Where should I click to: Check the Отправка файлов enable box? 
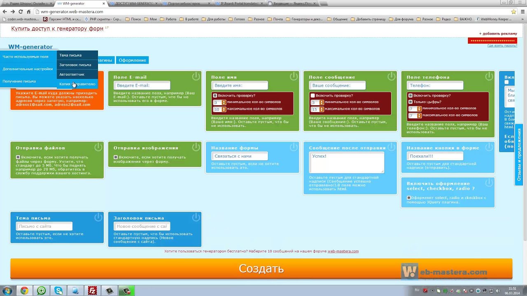point(18,157)
